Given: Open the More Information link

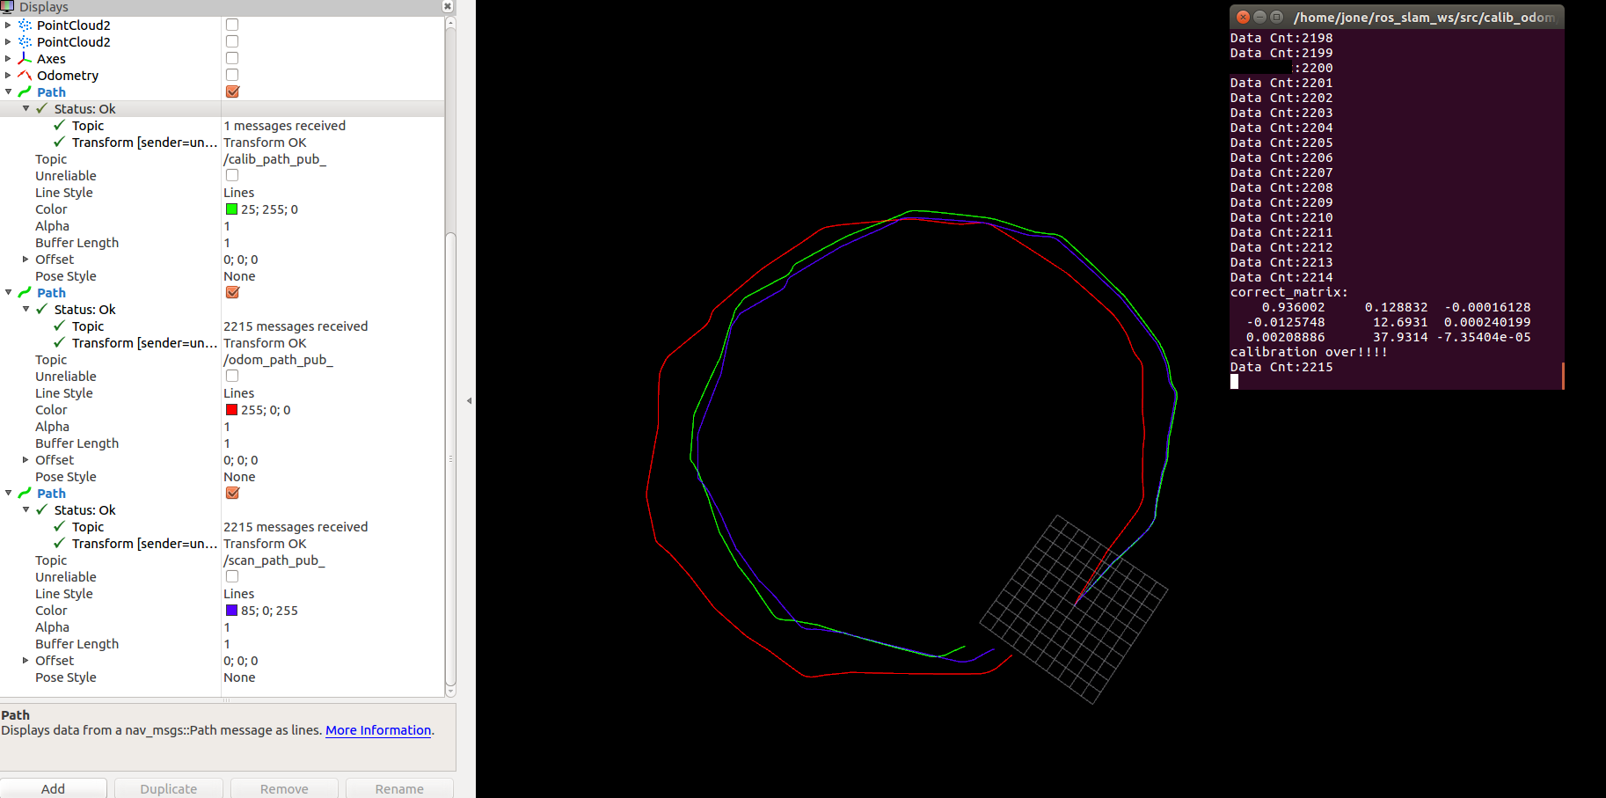Looking at the screenshot, I should tap(378, 730).
